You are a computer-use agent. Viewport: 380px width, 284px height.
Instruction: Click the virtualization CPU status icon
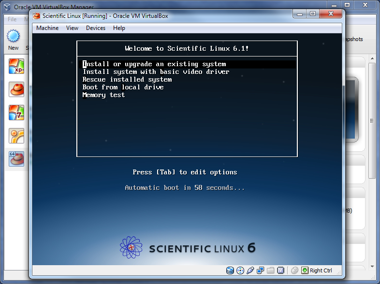coord(280,270)
